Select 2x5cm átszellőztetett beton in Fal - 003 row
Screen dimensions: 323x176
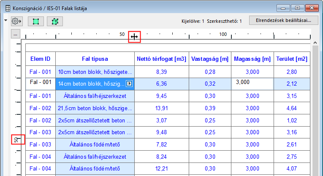95,132
